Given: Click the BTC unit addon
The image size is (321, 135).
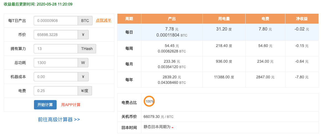Looking at the screenshot, I should click(x=85, y=21).
